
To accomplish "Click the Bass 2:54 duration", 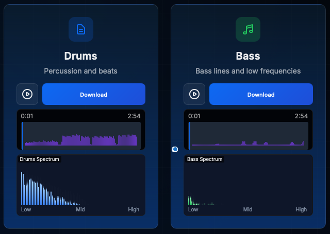I will (301, 116).
